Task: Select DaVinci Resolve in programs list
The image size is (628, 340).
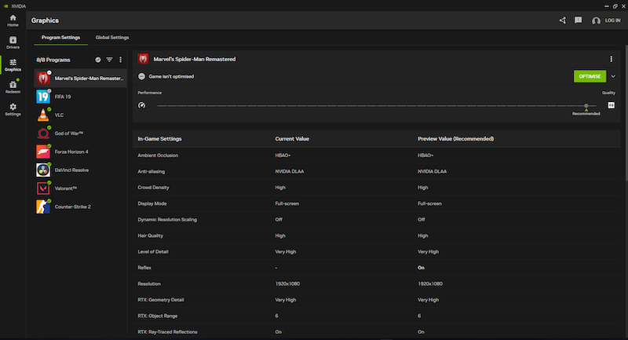Action: click(x=81, y=170)
